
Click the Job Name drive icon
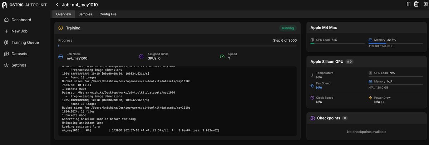[60, 56]
